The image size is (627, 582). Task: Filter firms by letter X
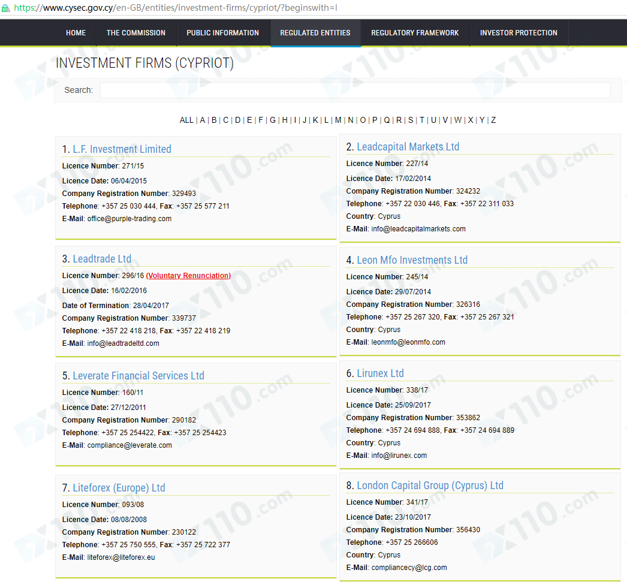[471, 120]
